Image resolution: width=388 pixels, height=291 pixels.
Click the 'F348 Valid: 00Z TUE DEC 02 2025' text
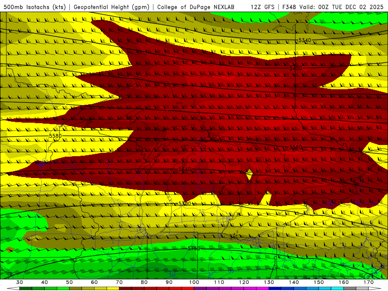(x=333, y=7)
